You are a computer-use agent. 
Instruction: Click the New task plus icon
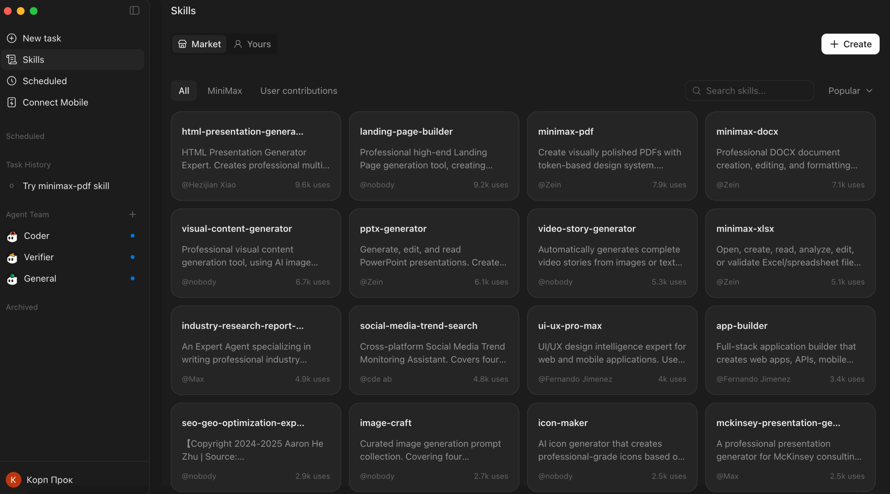pyautogui.click(x=12, y=38)
